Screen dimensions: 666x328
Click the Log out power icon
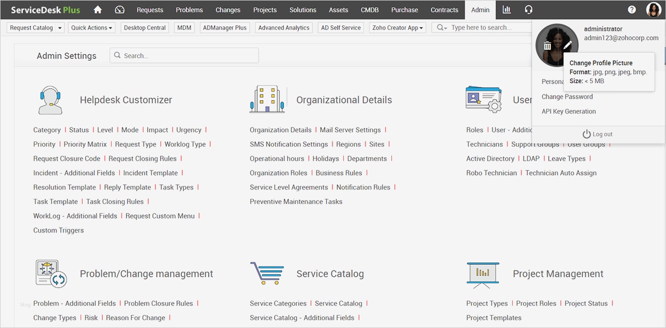pos(586,134)
